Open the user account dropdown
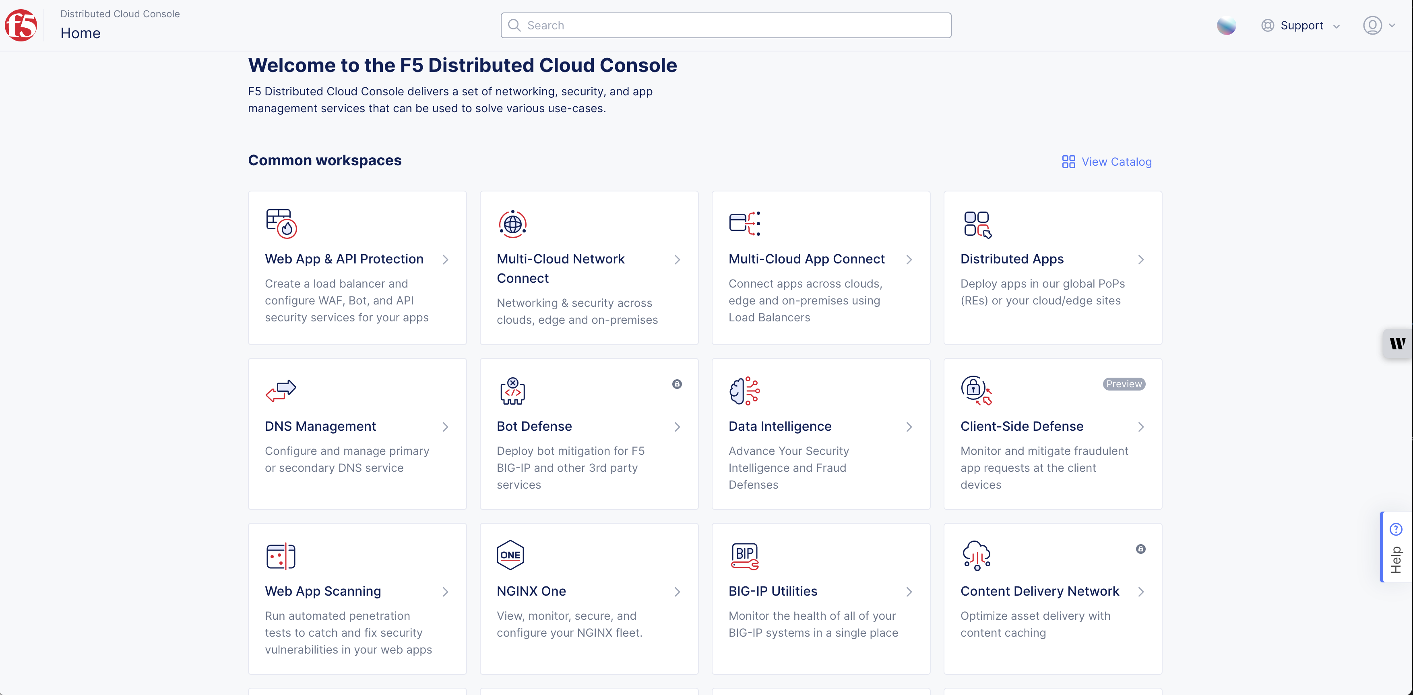The width and height of the screenshot is (1413, 695). point(1379,25)
